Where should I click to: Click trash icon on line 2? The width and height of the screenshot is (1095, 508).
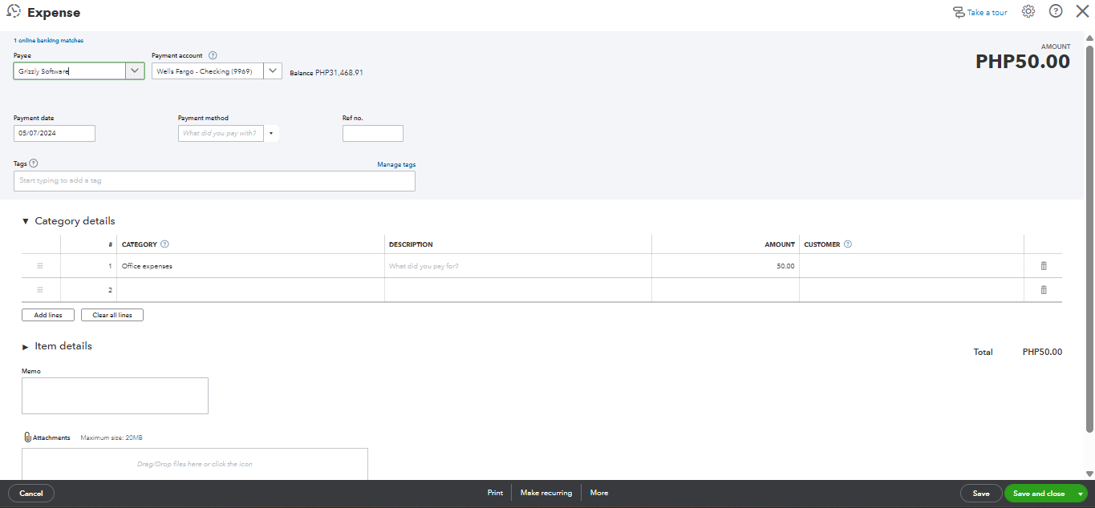coord(1044,290)
